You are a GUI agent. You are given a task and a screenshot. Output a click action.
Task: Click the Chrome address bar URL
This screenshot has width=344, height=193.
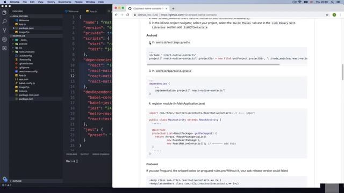tap(189, 15)
